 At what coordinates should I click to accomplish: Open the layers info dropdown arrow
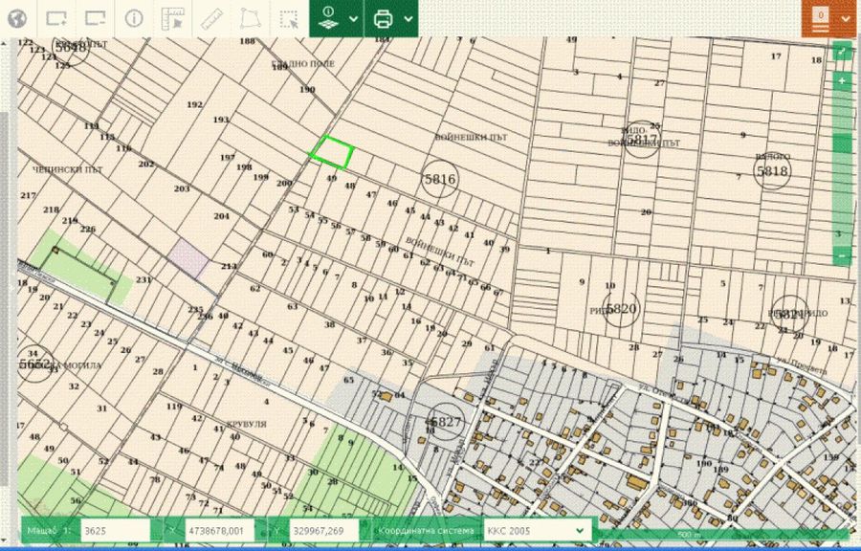tap(354, 18)
